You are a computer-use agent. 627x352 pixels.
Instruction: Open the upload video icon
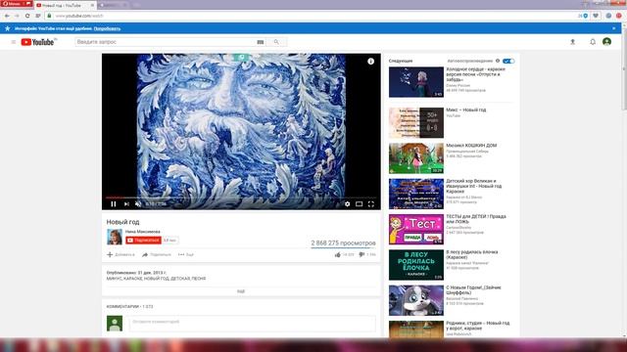tap(572, 42)
